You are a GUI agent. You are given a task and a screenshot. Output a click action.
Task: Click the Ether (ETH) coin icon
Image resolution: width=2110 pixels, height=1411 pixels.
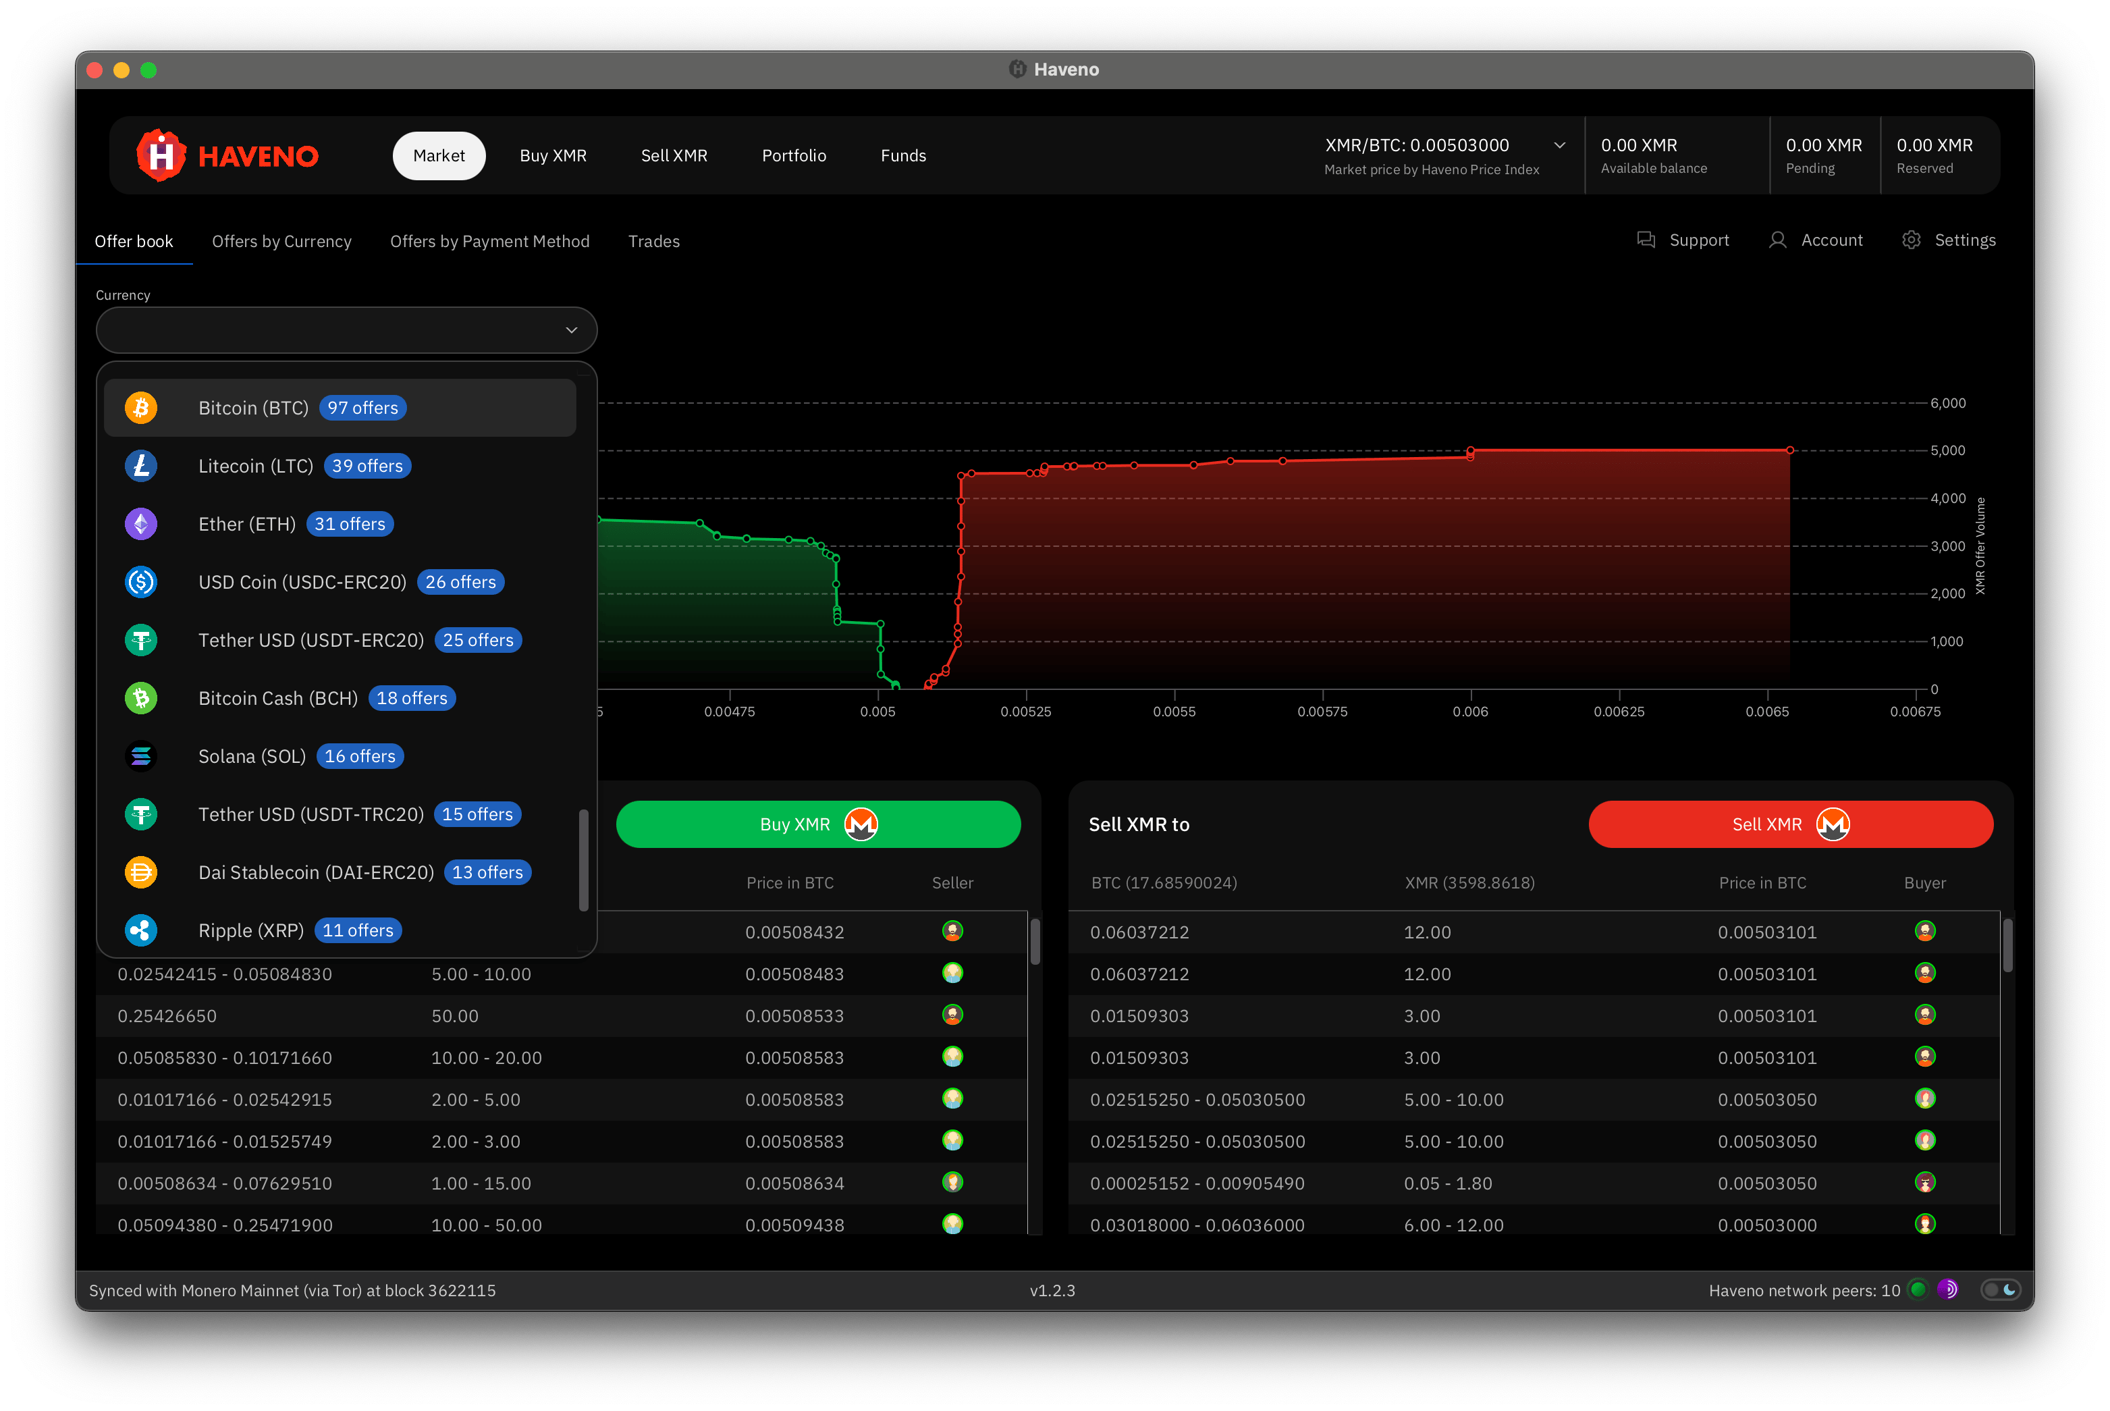(x=141, y=524)
